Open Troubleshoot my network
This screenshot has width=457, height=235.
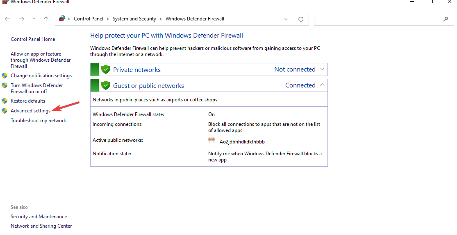pyautogui.click(x=39, y=121)
